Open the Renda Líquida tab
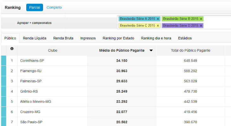Viewport: 231px width, 126px height. coord(34,38)
